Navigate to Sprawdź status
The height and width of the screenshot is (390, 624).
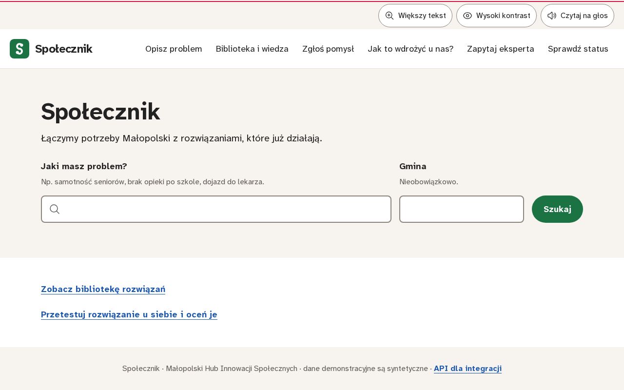[x=578, y=49]
